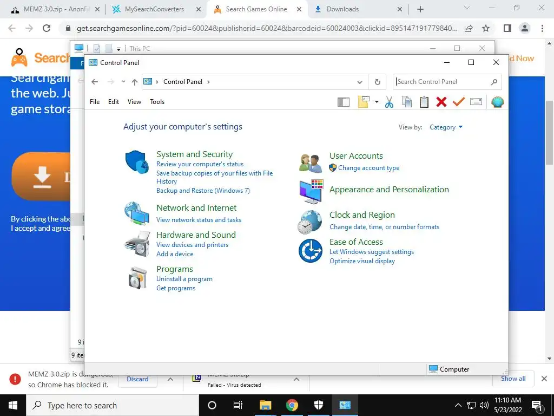554x416 pixels.
Task: Click the Classic Shell settings icon
Action: point(498,102)
